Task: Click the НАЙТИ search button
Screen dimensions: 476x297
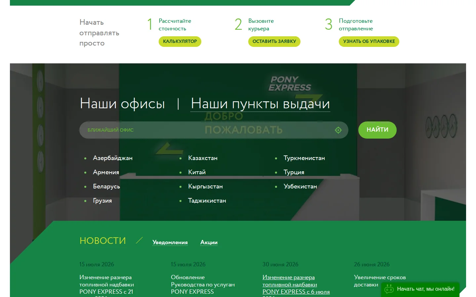Action: [x=377, y=130]
